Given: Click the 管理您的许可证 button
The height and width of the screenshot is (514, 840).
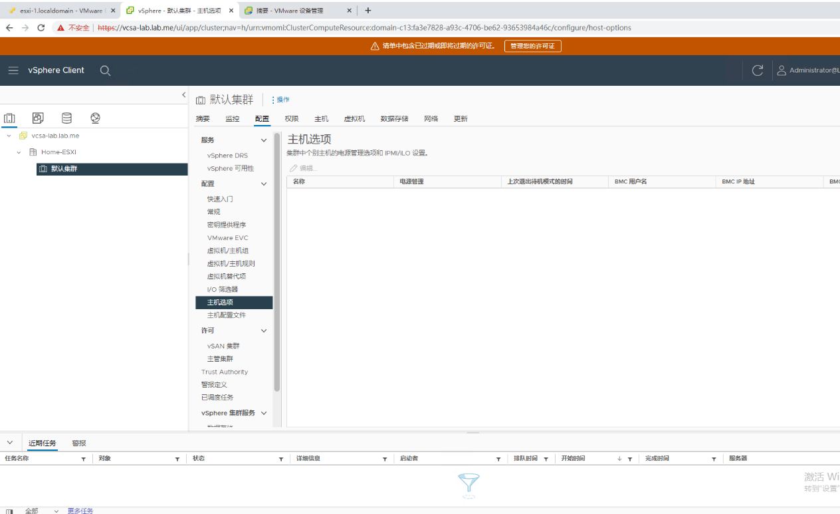Looking at the screenshot, I should tap(532, 46).
